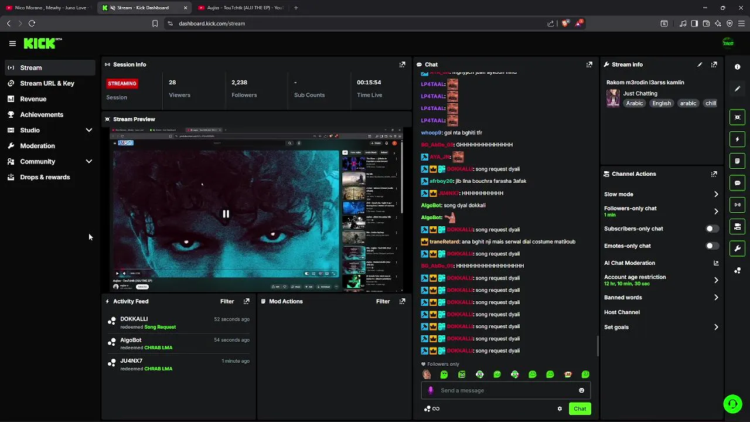Toggle Emotes-only chat switch
Screen dimensions: 750x422
pyautogui.click(x=711, y=246)
